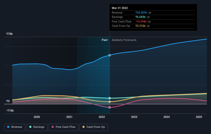Toggle the Cash From Op legend button
Screen dimensions: 211x134
tap(94, 127)
